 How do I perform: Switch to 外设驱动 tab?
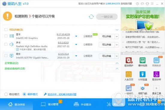point(82,104)
